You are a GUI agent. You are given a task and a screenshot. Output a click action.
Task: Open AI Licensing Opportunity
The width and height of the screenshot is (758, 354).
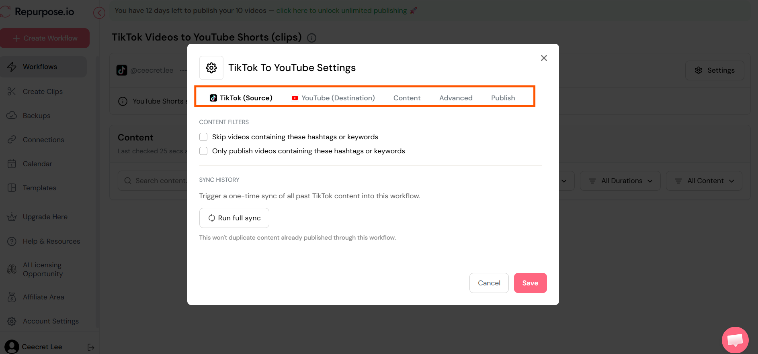point(43,269)
